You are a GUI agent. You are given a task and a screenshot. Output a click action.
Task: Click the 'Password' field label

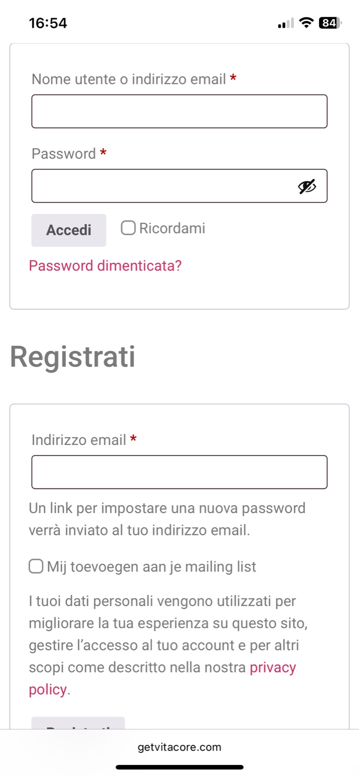(x=64, y=154)
